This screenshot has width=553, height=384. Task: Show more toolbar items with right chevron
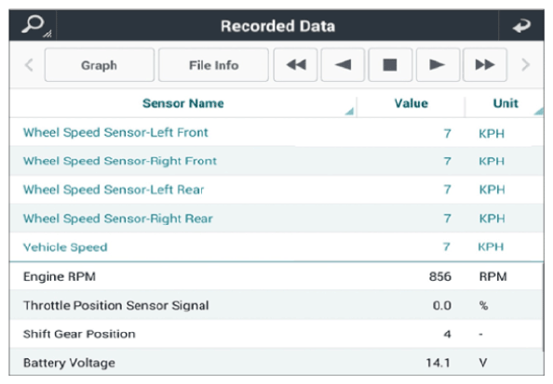(x=525, y=65)
